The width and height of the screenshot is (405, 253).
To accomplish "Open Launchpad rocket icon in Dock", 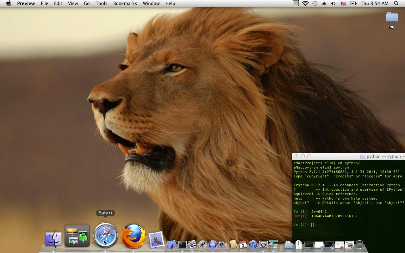I will pyautogui.click(x=202, y=244).
